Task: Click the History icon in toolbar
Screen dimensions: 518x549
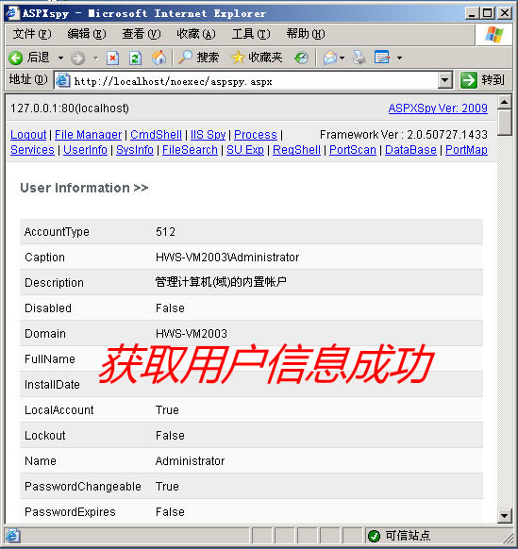Action: coord(301,58)
